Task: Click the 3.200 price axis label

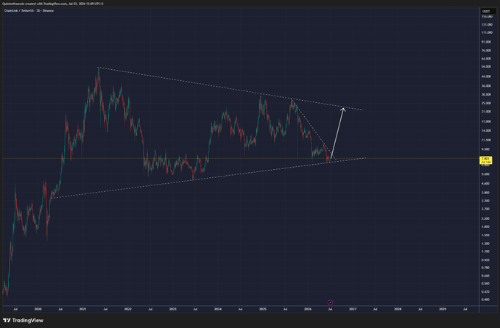Action: (486, 201)
